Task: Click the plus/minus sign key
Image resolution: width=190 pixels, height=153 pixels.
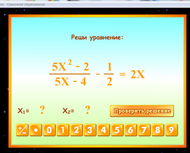Action: [x=22, y=130]
